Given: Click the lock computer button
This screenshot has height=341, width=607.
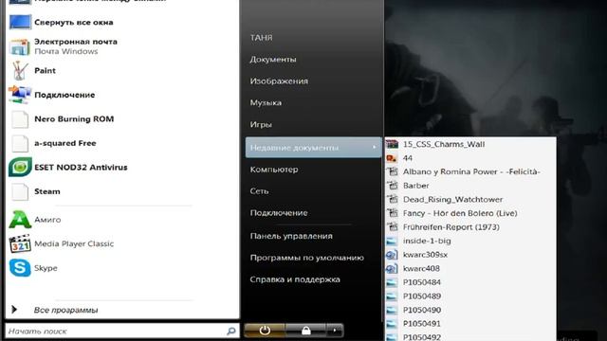Looking at the screenshot, I should [305, 331].
